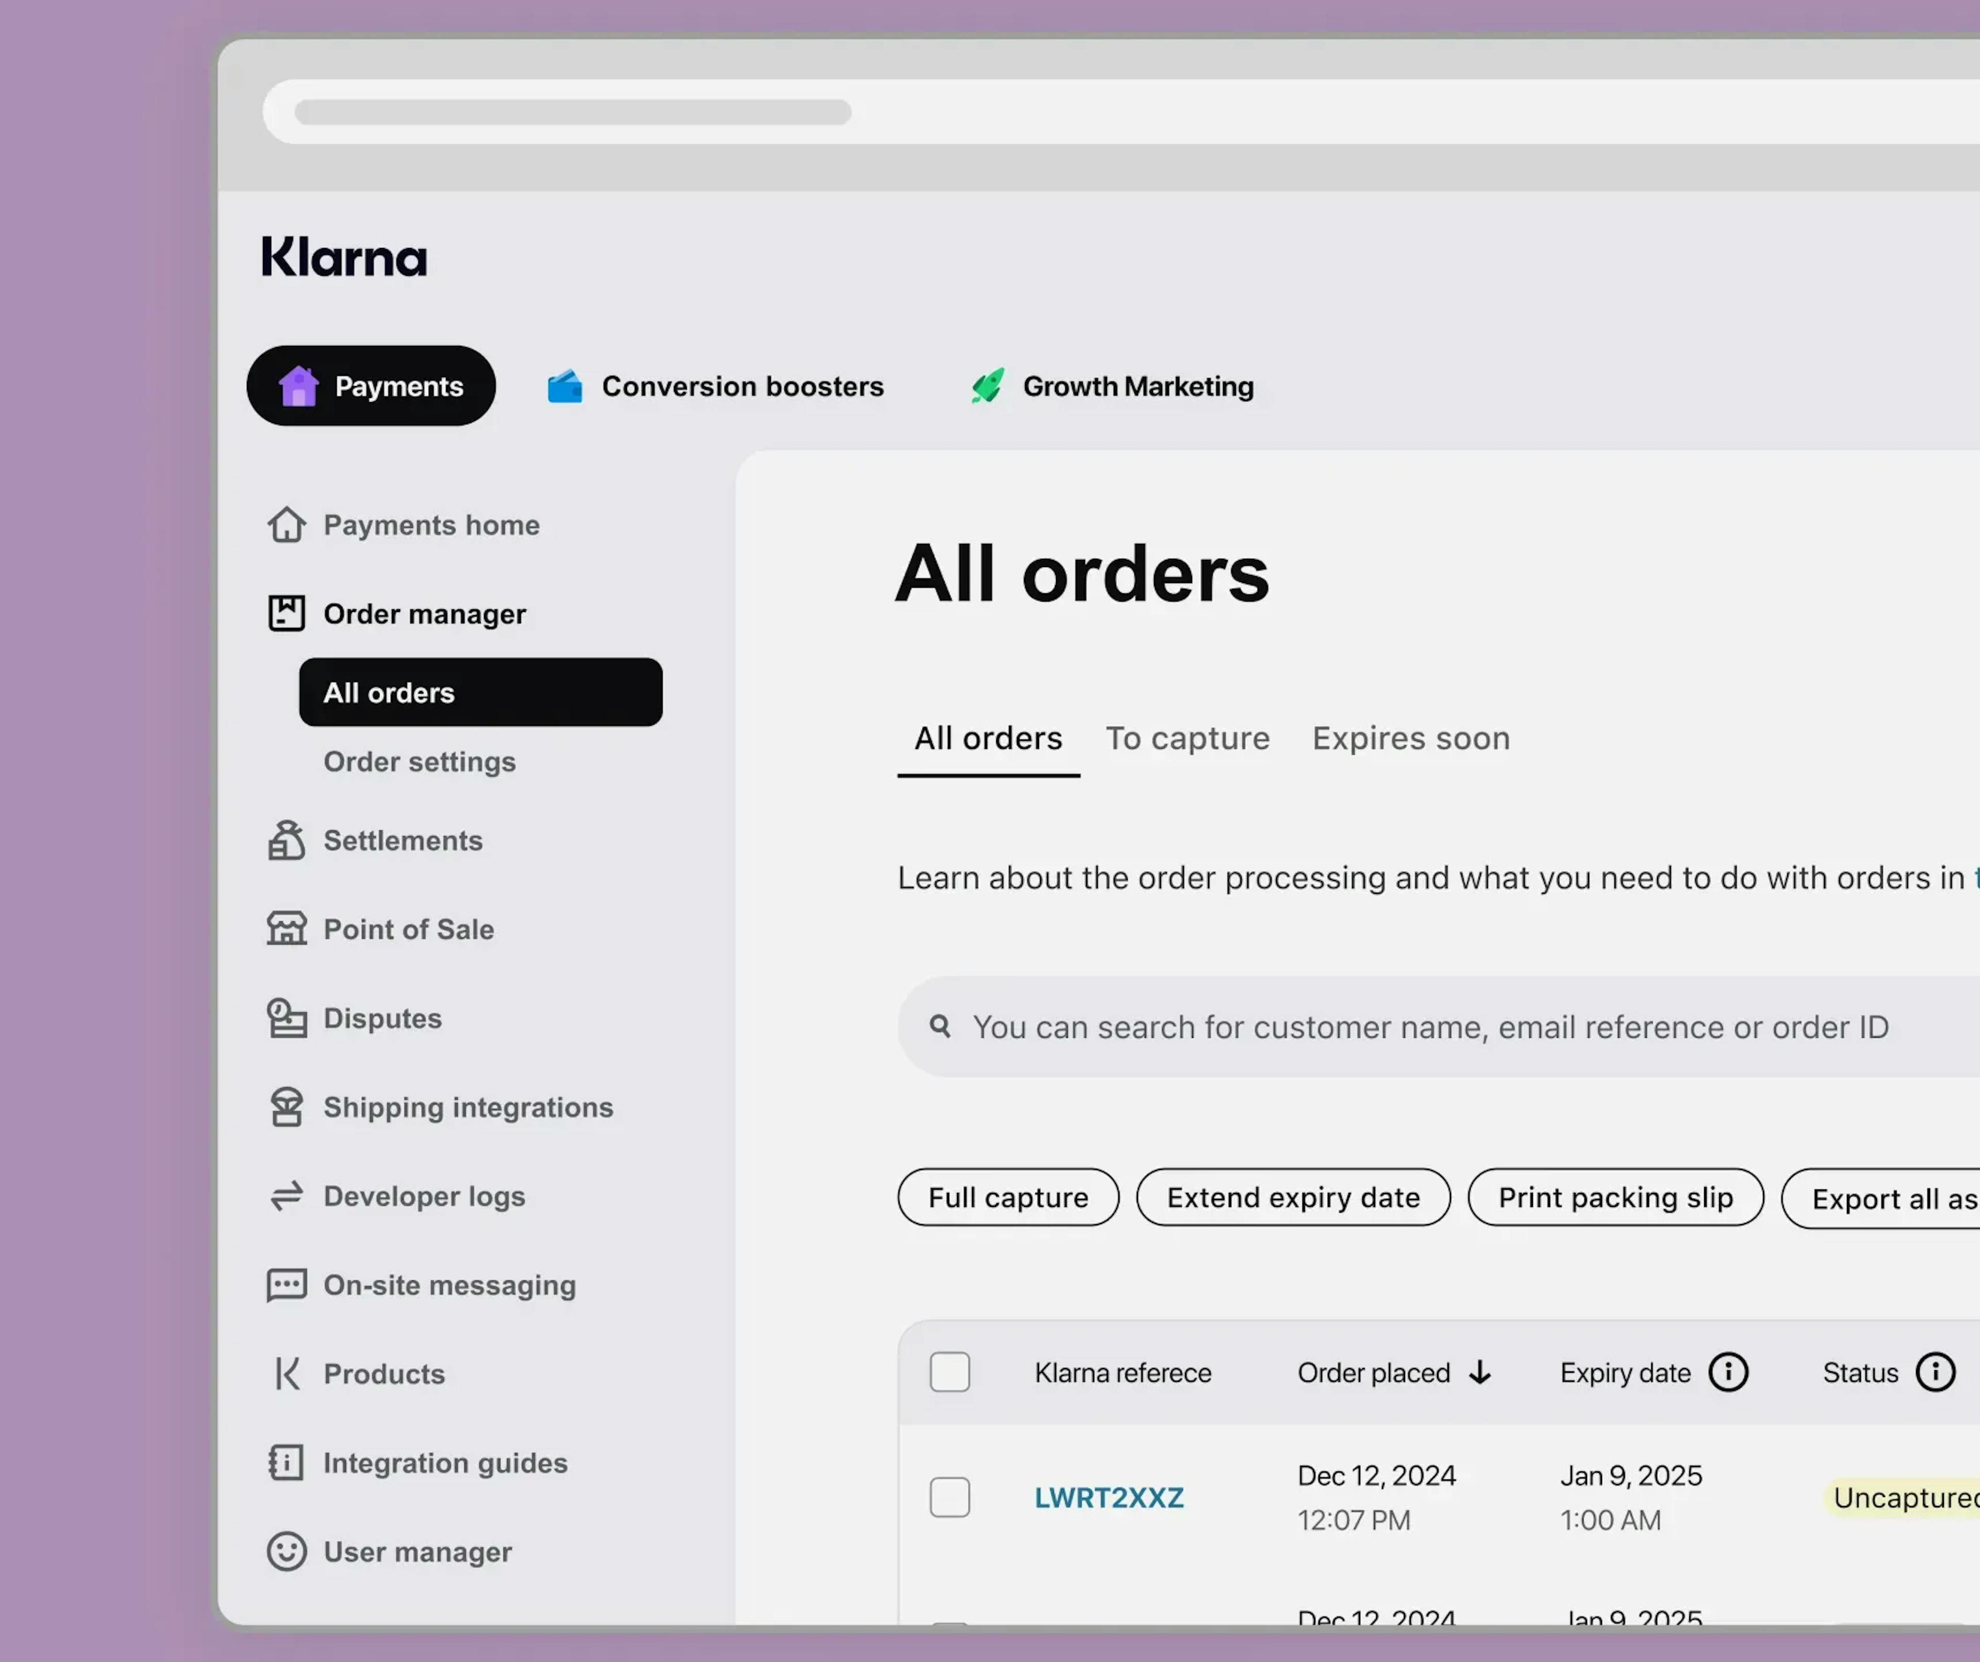Viewport: 1980px width, 1662px height.
Task: Click the Developer logs arrows icon
Action: point(287,1195)
